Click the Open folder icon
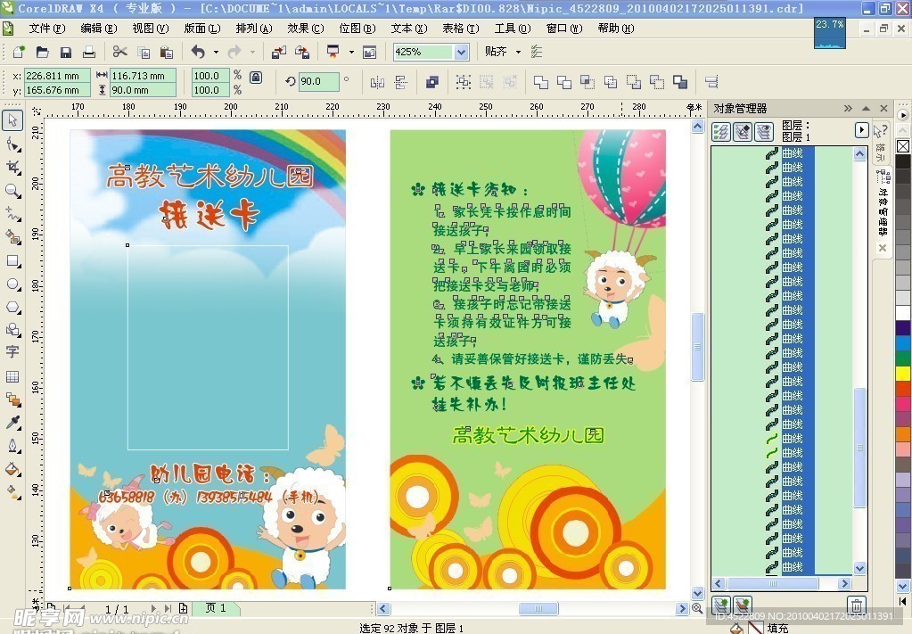 (x=42, y=52)
